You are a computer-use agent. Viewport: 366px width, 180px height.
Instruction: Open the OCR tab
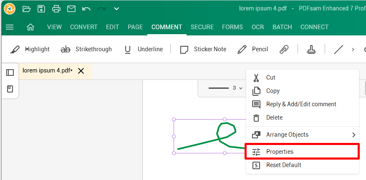coord(257,27)
